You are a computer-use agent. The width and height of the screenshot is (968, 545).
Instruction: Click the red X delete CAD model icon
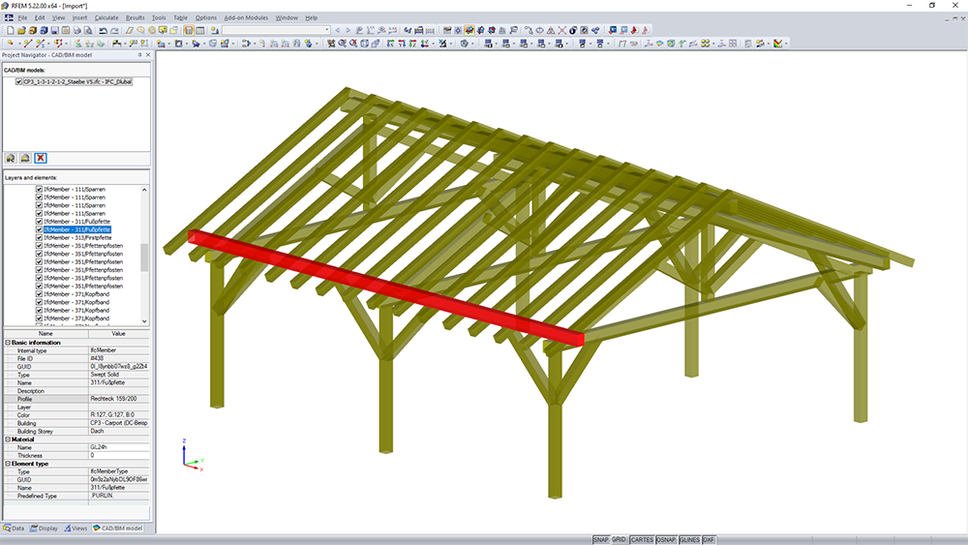[41, 158]
